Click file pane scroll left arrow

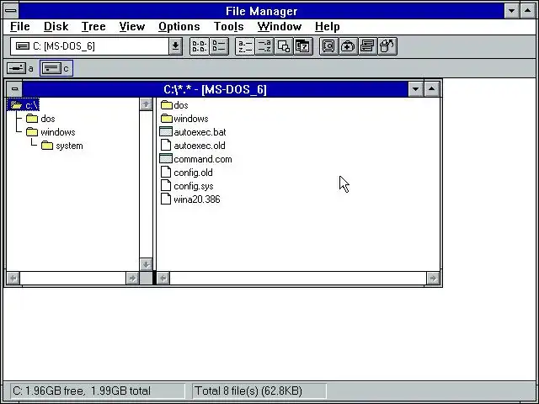(x=163, y=278)
